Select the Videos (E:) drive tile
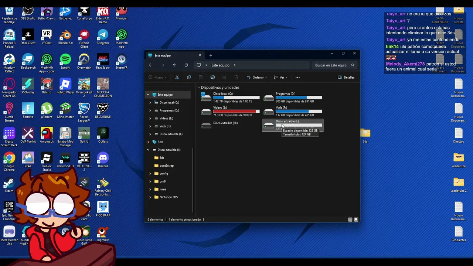Screen dimensions: 473x266 [x=230, y=111]
